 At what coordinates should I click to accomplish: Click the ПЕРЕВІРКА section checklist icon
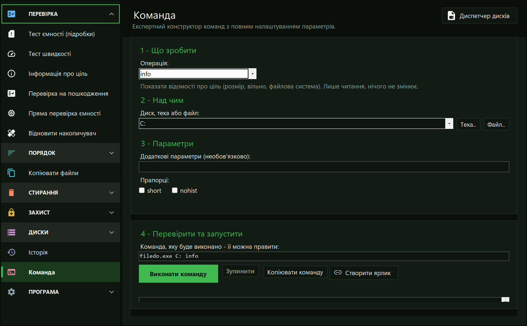click(x=12, y=14)
